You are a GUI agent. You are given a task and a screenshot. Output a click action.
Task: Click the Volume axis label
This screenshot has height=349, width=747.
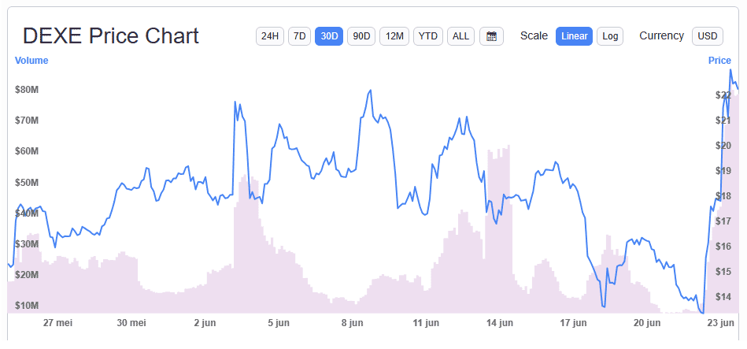(31, 61)
